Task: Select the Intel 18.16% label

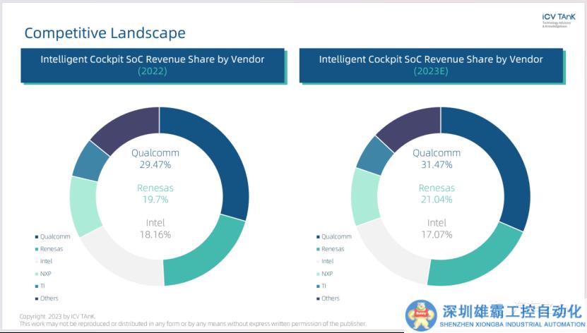Action: [155, 229]
